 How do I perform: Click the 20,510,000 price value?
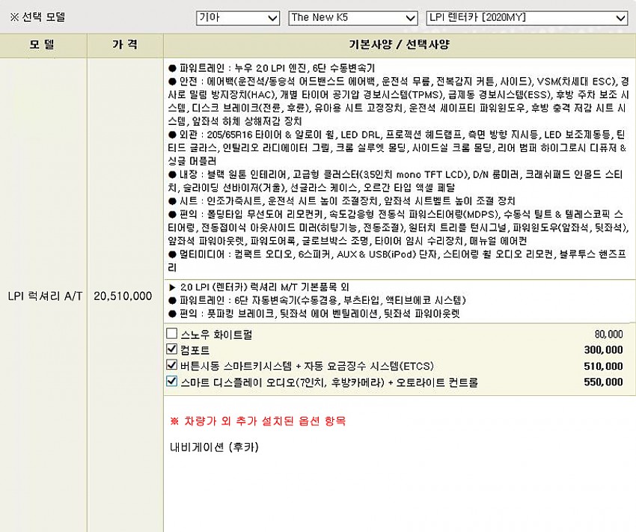(123, 296)
